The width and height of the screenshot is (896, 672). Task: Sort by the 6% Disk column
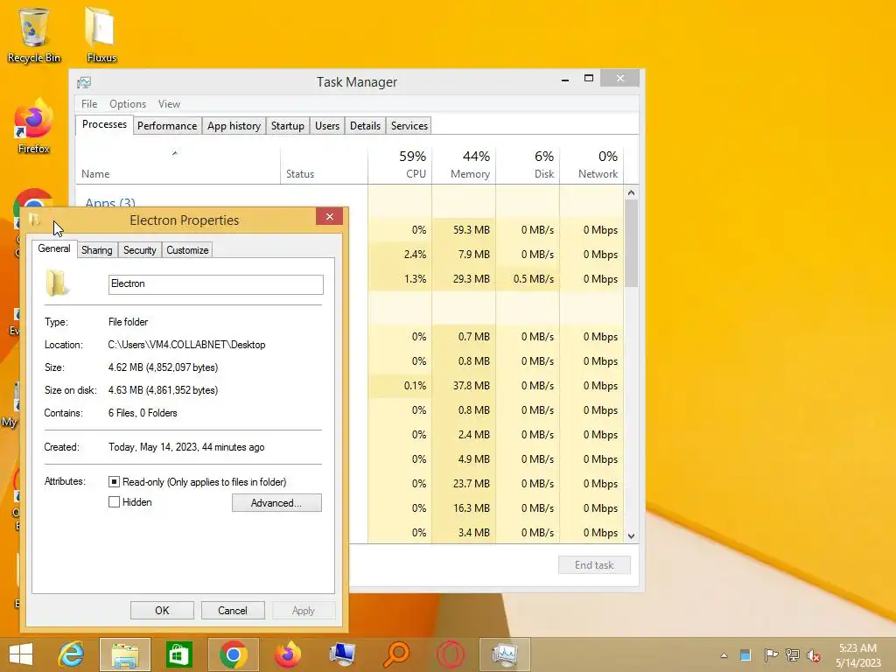pos(528,165)
